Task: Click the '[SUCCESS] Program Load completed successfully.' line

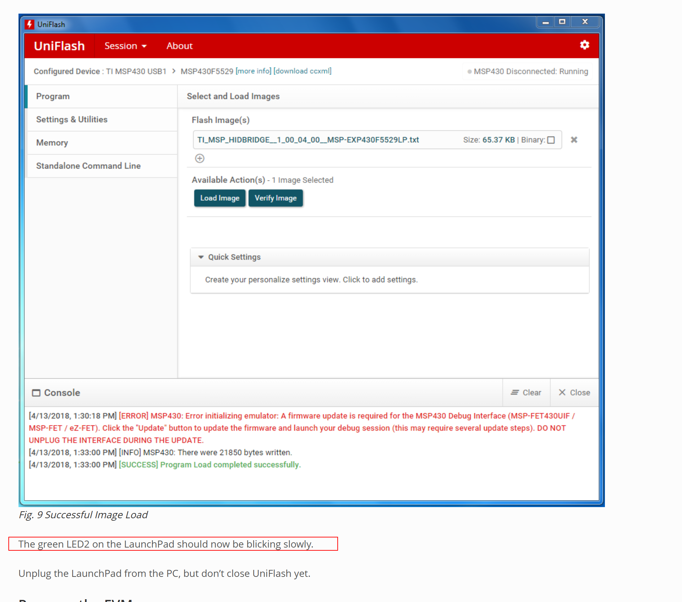Action: tap(210, 465)
